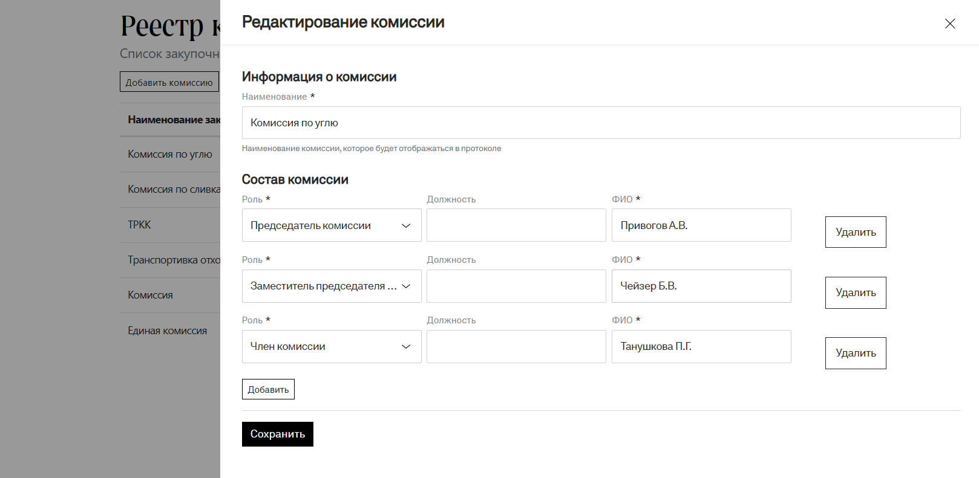Click Должность field for Привогов А.В.
The width and height of the screenshot is (979, 478).
(516, 225)
